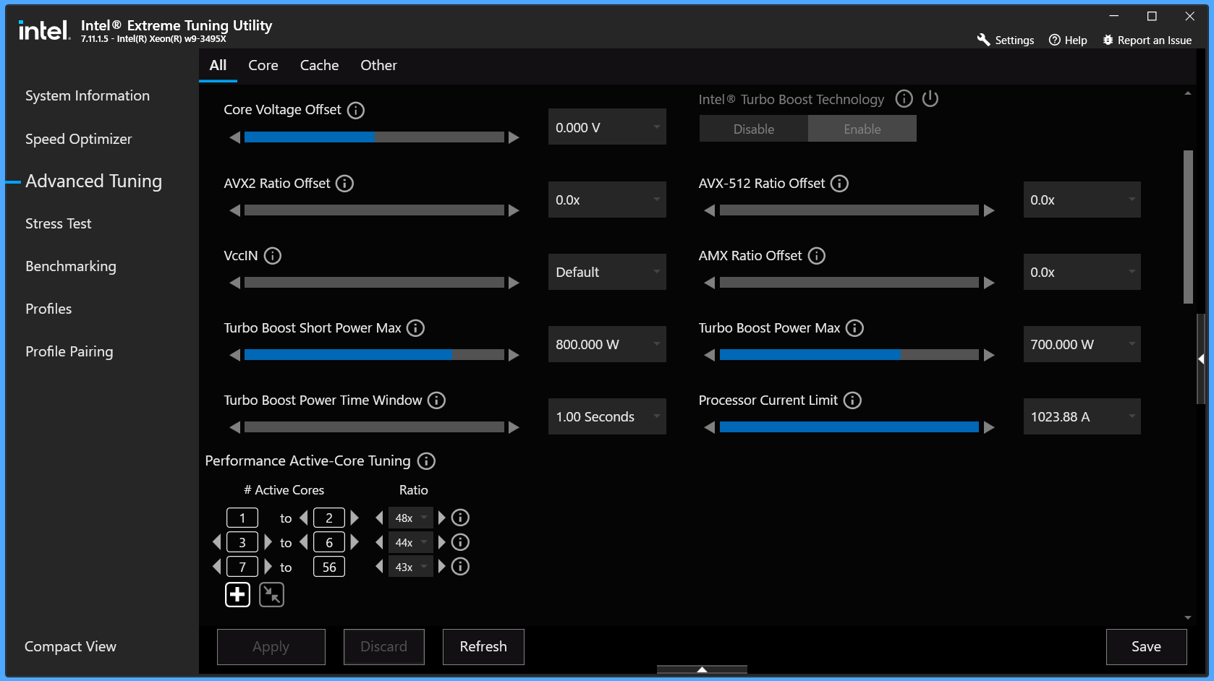Open Processor Current Limit info icon

tap(853, 401)
